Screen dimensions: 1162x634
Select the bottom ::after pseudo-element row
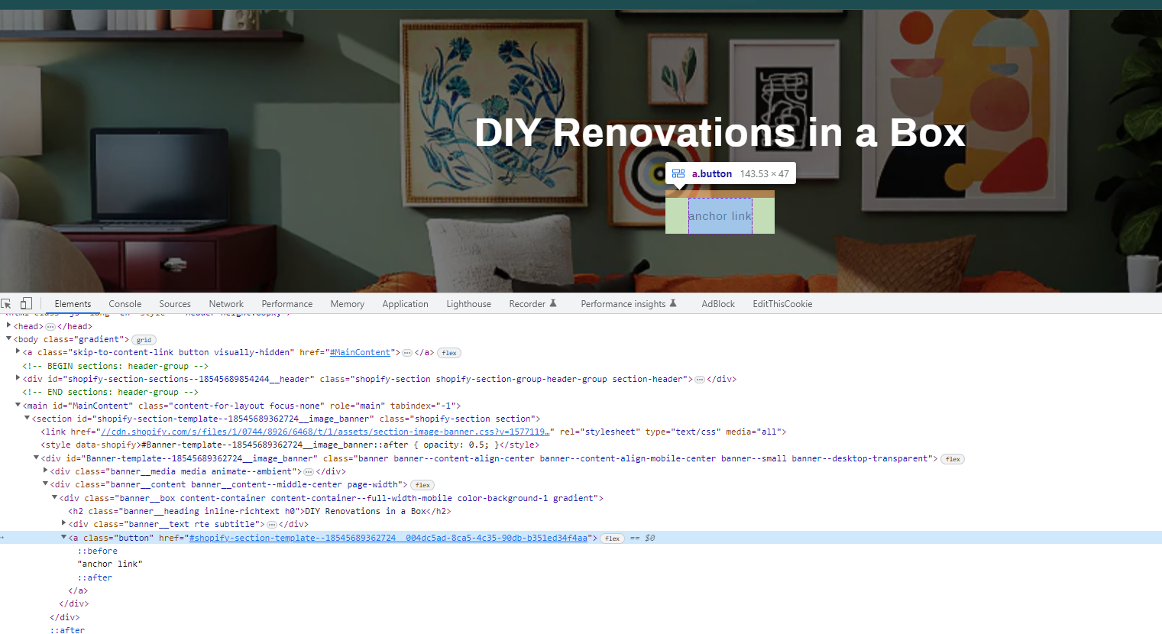(67, 630)
